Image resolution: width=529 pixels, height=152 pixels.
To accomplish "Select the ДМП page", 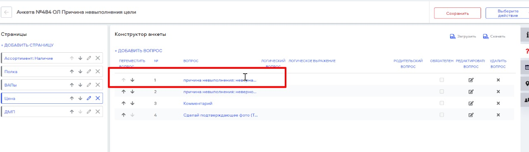I will pos(10,112).
